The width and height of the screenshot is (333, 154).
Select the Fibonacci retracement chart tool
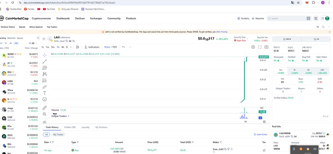[x=45, y=68]
